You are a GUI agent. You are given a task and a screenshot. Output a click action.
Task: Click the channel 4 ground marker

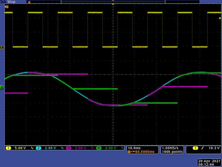click(x=2, y=87)
